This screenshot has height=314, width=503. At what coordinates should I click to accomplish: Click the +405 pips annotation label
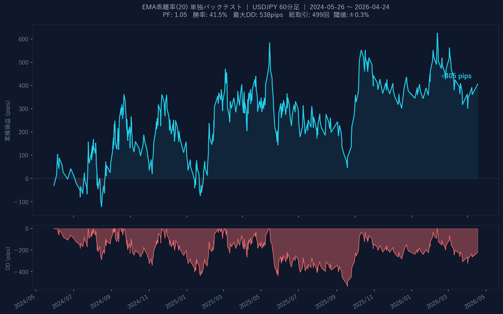click(456, 76)
